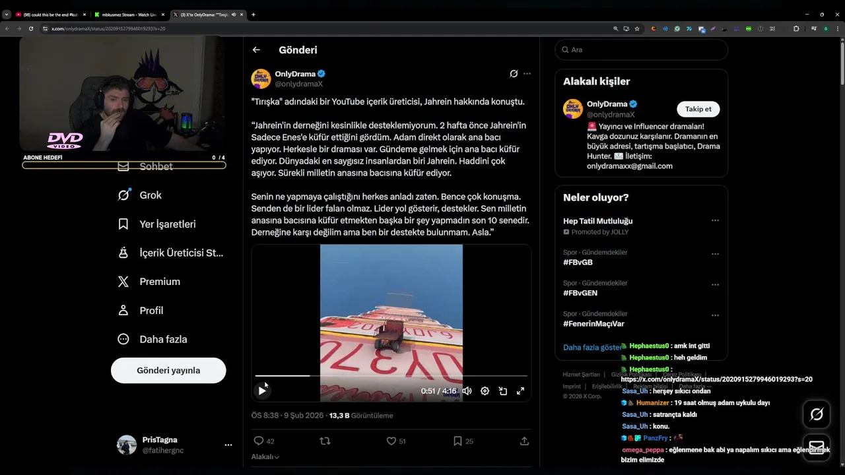845x475 pixels.
Task: Open the three-dot menu on OnlyDrama's post
Action: 527,73
